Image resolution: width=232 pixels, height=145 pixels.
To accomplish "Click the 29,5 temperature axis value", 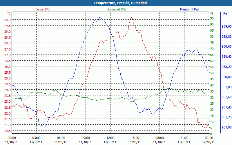I will coord(8,26).
